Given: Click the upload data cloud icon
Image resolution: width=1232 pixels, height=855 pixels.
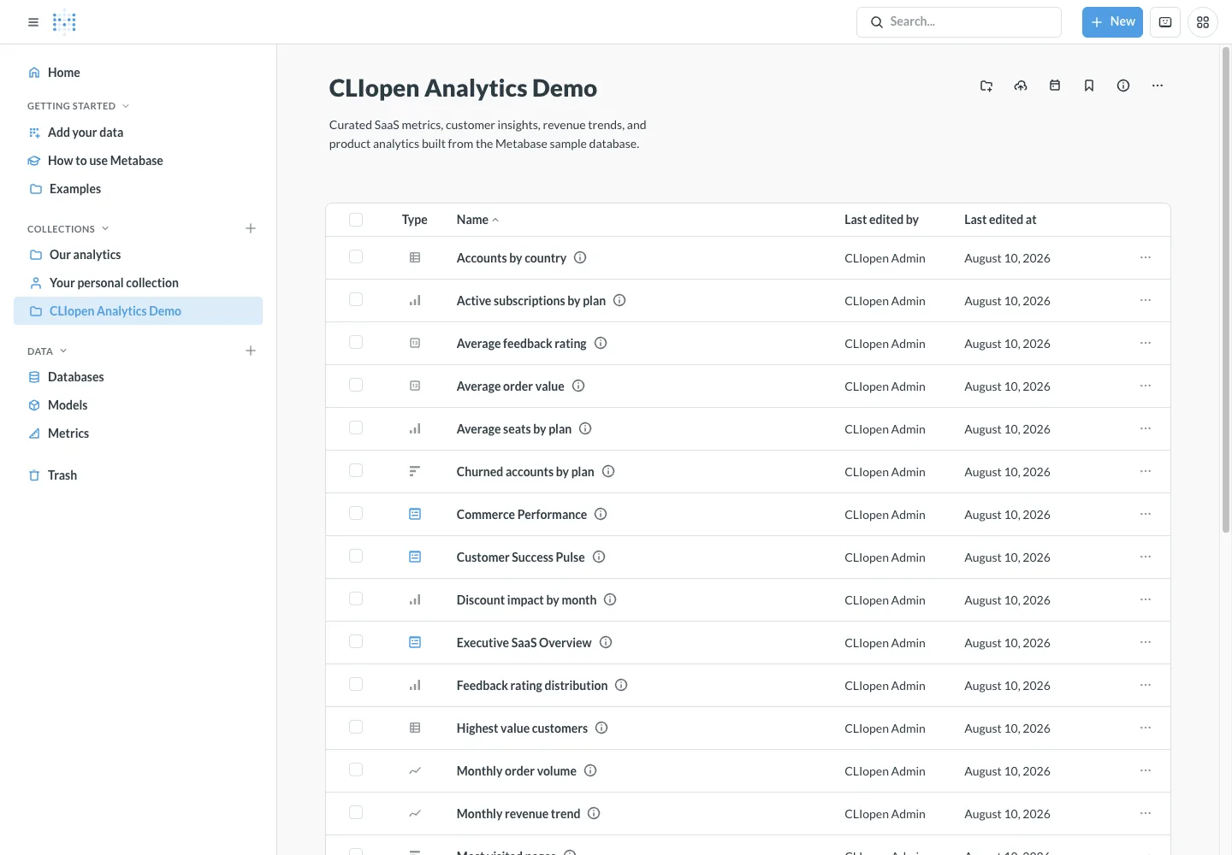Looking at the screenshot, I should [x=1021, y=85].
